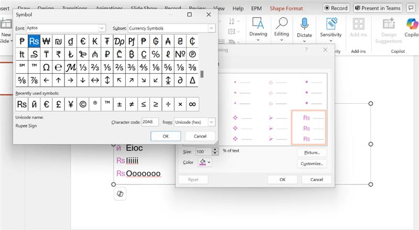This screenshot has height=230, width=419.
Task: Choose the Indian Rupee ₹ symbol
Action: coord(58,54)
